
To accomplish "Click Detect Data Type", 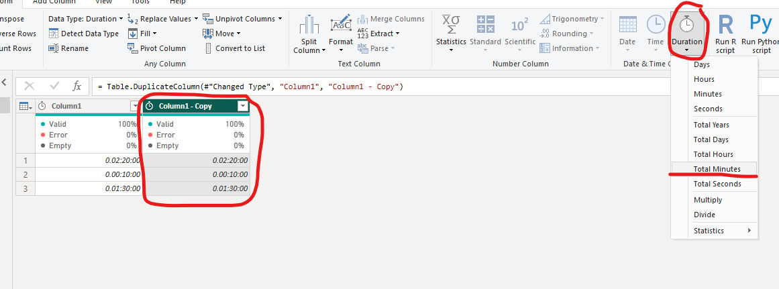I will tap(83, 34).
